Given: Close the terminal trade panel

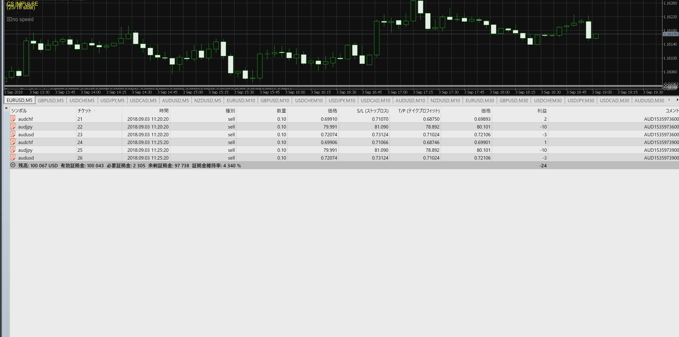Looking at the screenshot, I should tap(6, 108).
